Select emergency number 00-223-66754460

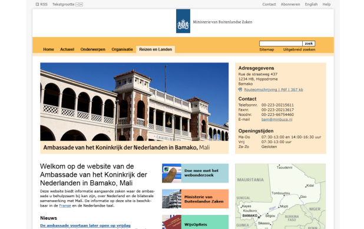coord(277,115)
